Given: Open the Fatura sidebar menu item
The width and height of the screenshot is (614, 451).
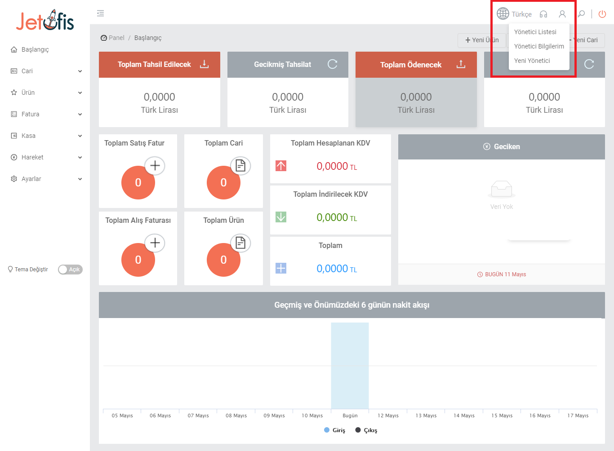Looking at the screenshot, I should (45, 114).
